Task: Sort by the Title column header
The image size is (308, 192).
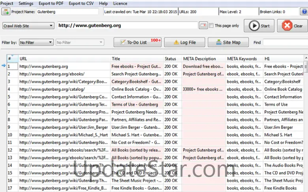Action: point(137,59)
